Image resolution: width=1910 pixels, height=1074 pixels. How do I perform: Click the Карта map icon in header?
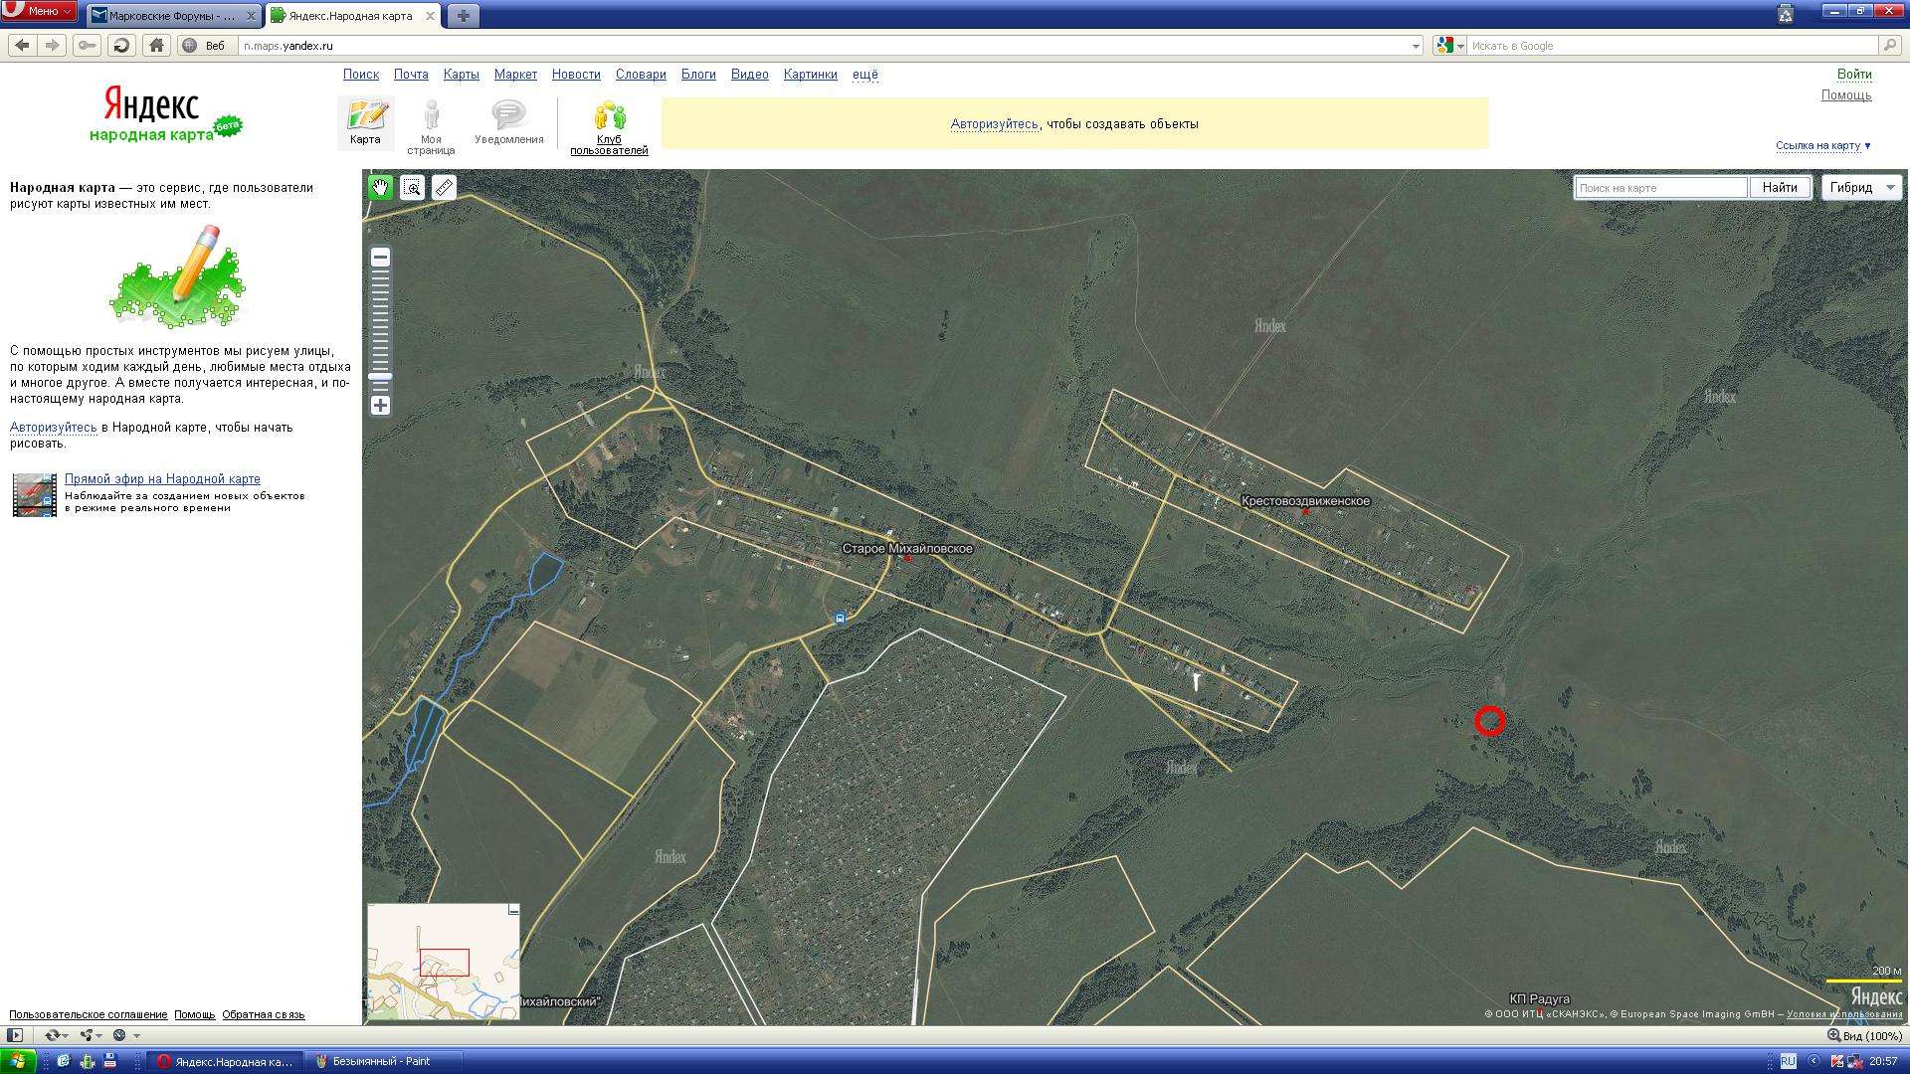[x=365, y=122]
